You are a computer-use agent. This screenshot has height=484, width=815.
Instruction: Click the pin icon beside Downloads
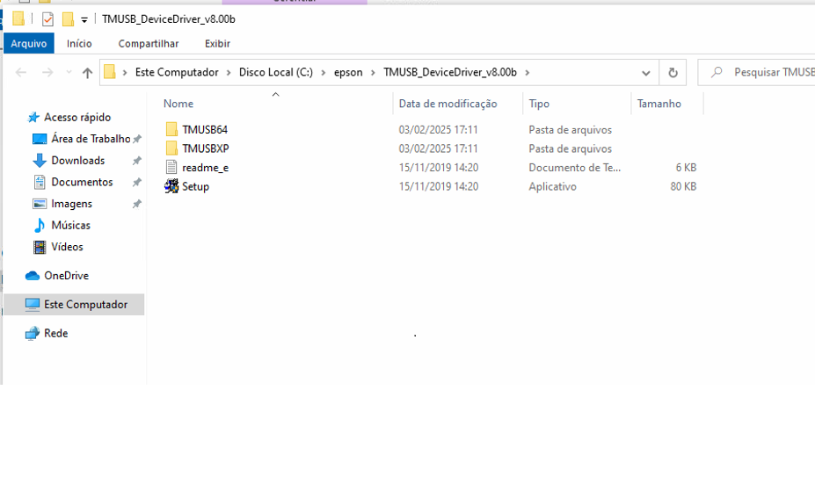pos(136,161)
